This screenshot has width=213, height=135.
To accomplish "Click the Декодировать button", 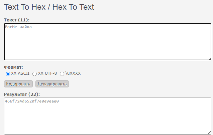I will pyautogui.click(x=52, y=84).
